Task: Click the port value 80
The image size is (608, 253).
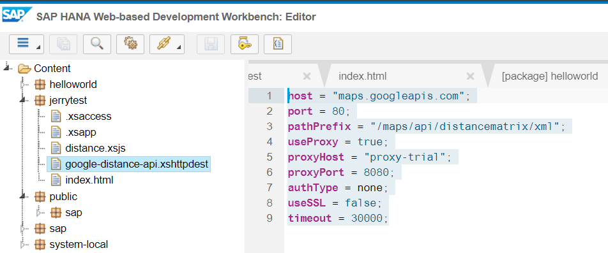Action: click(338, 112)
